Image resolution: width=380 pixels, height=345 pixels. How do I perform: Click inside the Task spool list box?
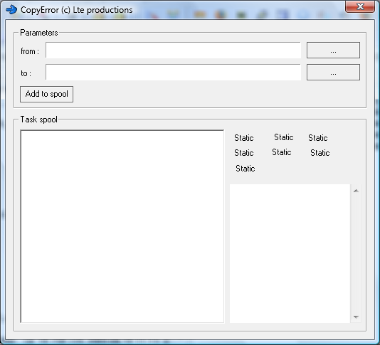click(122, 226)
